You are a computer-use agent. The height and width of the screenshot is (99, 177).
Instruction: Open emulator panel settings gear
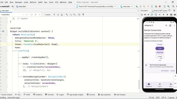click(x=174, y=10)
